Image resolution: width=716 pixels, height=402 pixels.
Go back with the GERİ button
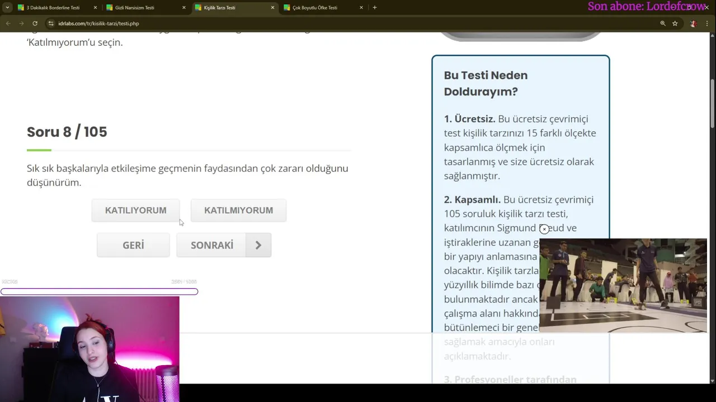tap(133, 245)
